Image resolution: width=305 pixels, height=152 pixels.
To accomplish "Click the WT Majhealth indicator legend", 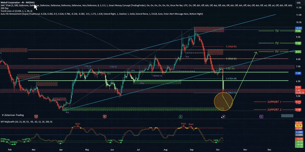I will pos(26,122).
